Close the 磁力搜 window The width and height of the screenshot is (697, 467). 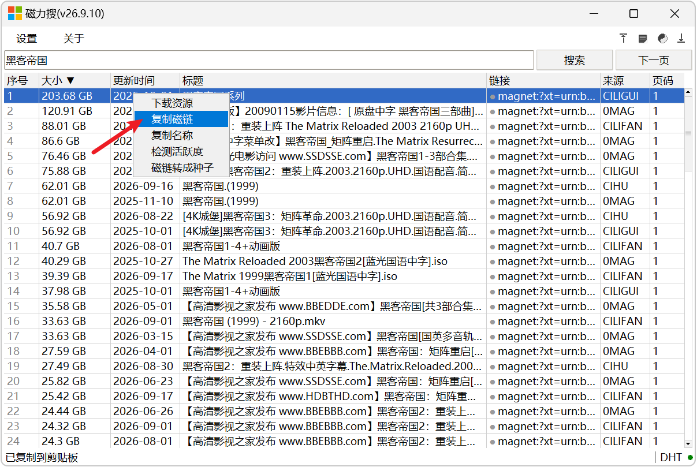click(x=674, y=14)
